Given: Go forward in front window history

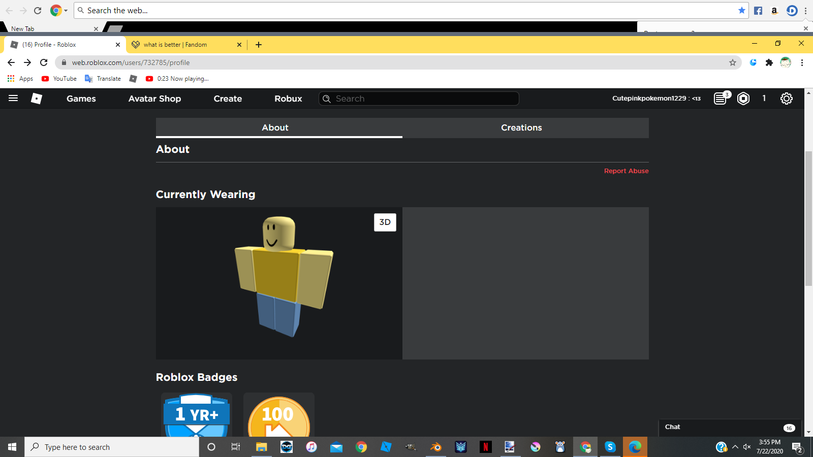Looking at the screenshot, I should coord(27,62).
